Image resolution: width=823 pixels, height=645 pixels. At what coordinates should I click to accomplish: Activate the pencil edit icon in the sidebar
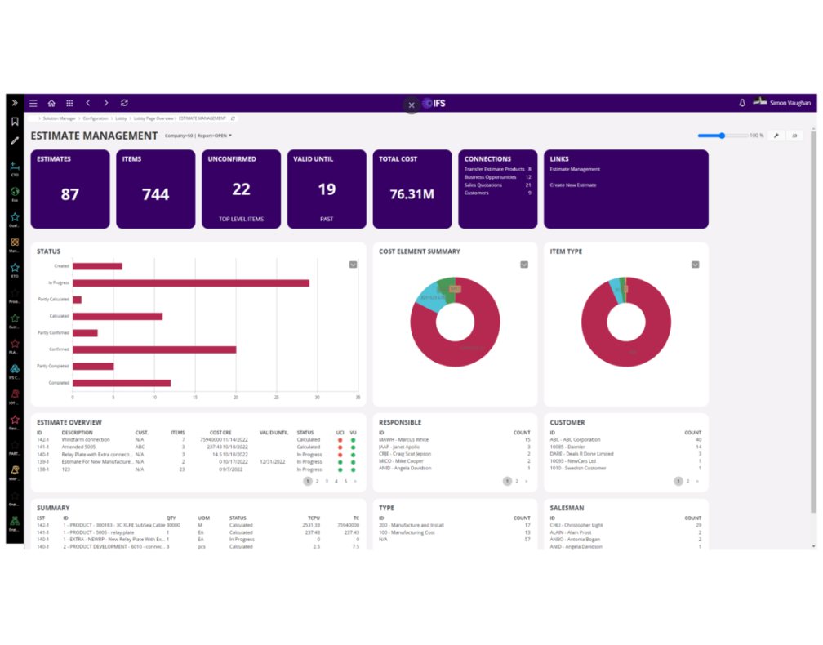pyautogui.click(x=15, y=140)
